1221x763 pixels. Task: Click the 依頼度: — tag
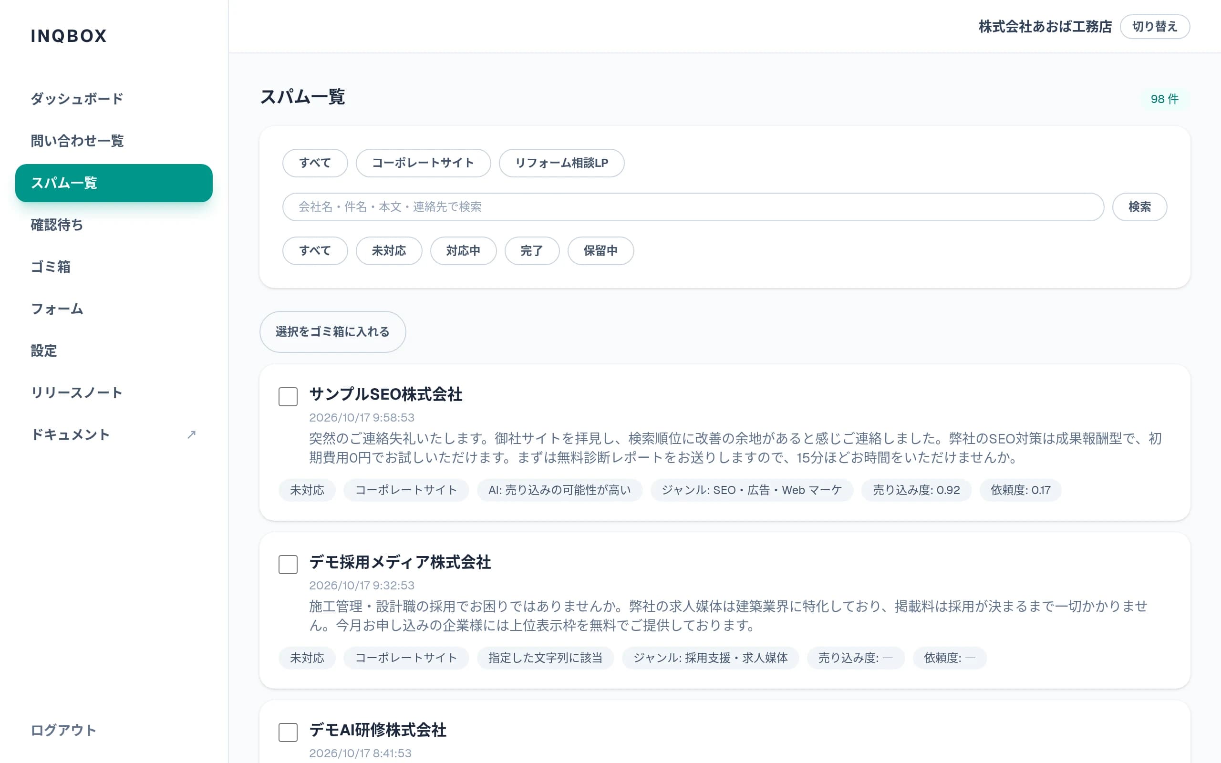(950, 658)
